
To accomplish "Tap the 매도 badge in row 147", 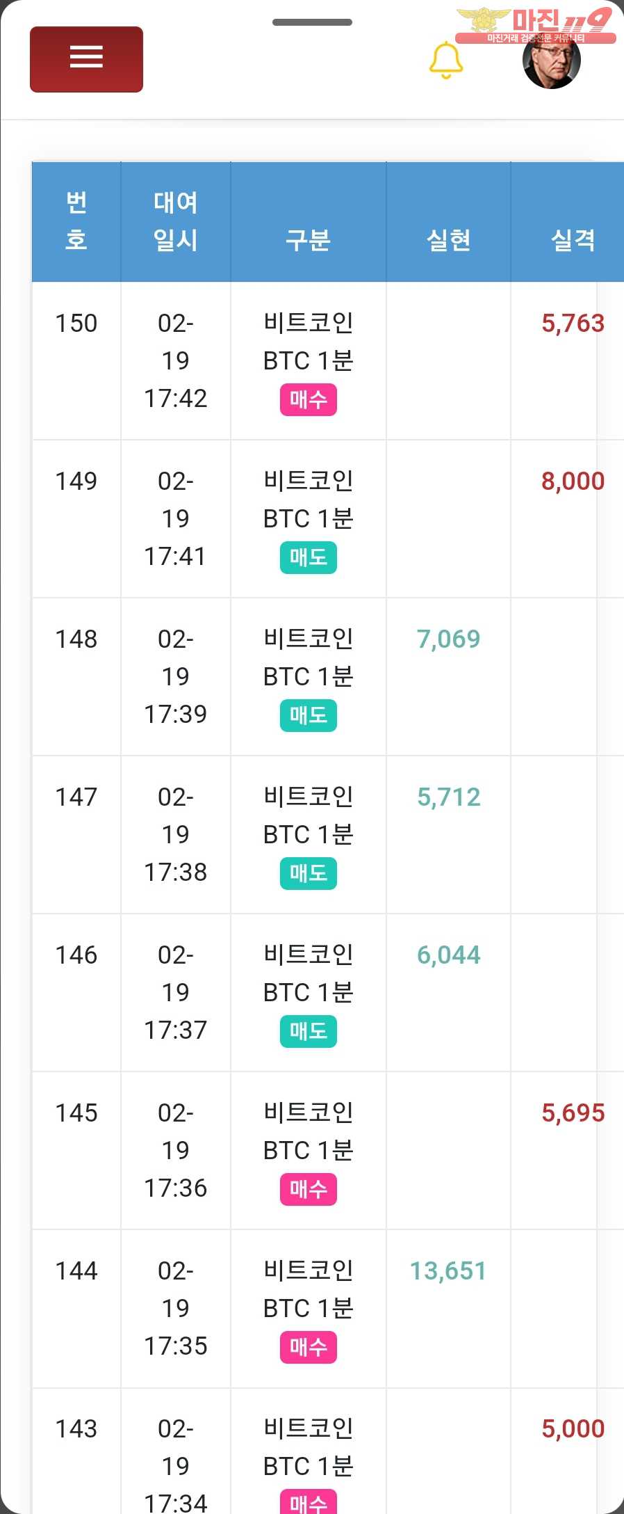I will pyautogui.click(x=309, y=873).
